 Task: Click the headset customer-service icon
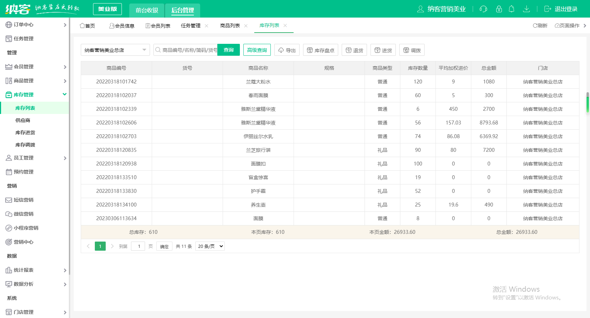pyautogui.click(x=483, y=9)
